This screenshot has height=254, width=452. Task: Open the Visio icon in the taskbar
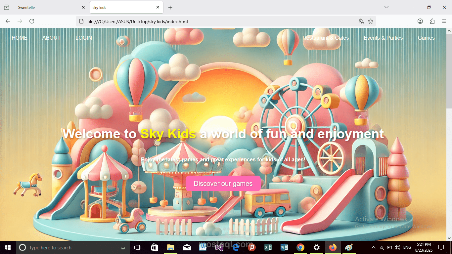pyautogui.click(x=203, y=247)
